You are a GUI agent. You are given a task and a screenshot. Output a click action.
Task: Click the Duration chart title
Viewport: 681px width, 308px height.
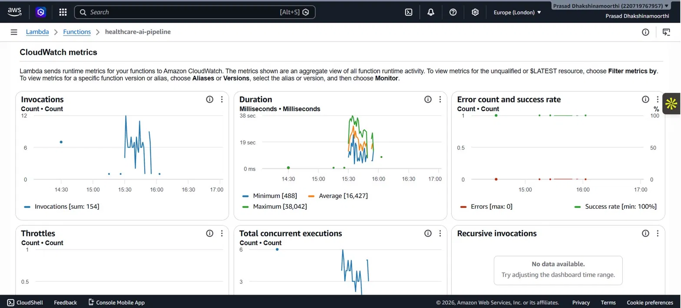click(255, 99)
